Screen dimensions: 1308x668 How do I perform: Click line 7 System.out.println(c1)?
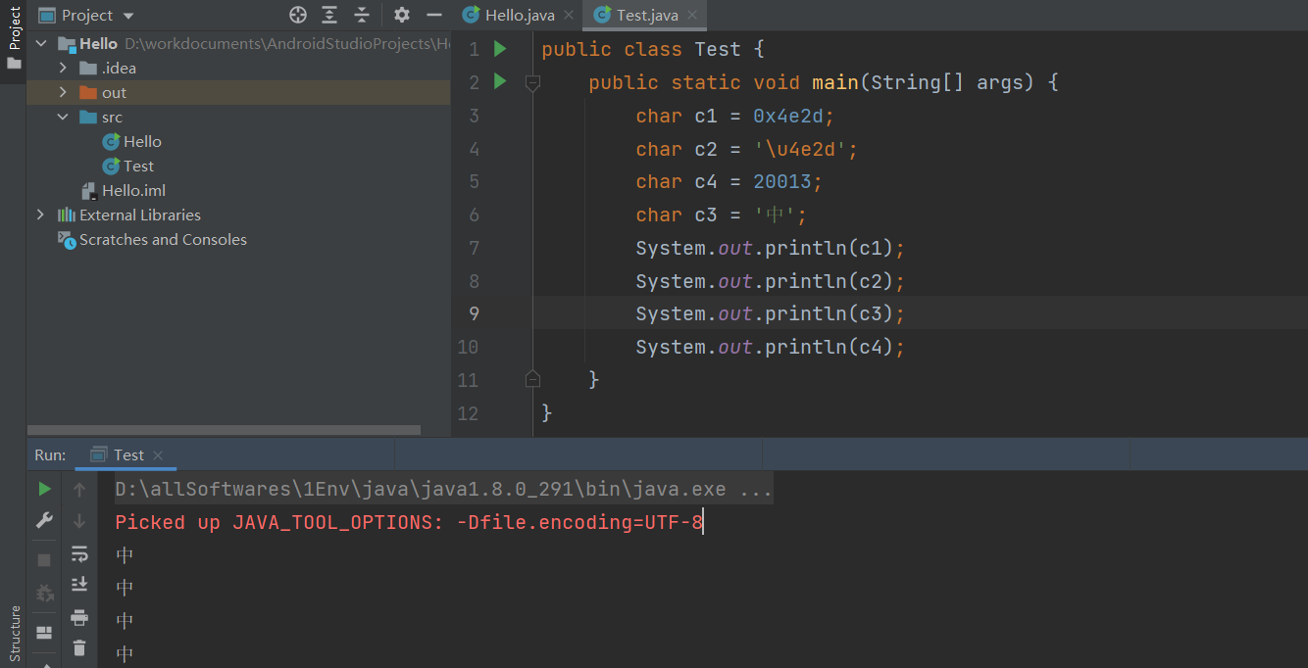[770, 249]
